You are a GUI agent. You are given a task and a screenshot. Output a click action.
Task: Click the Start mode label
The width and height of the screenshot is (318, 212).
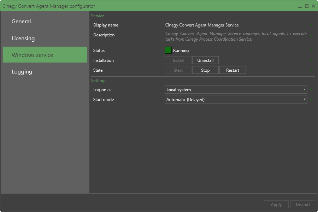click(x=104, y=100)
